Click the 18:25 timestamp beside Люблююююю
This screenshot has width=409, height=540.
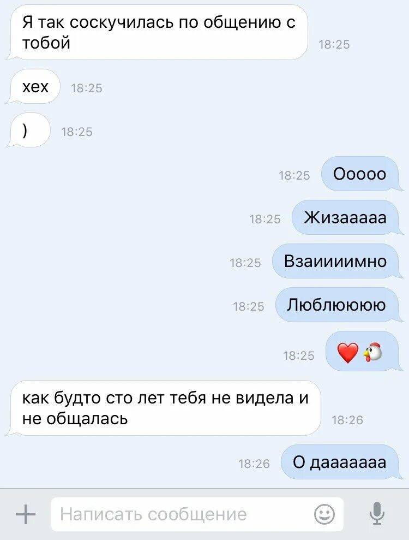(x=249, y=306)
